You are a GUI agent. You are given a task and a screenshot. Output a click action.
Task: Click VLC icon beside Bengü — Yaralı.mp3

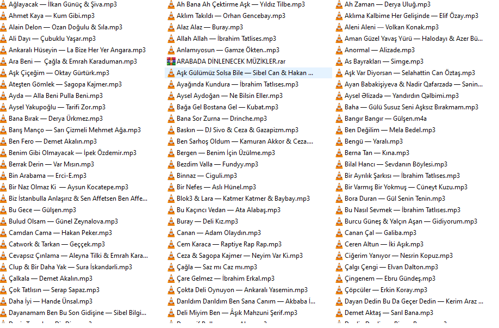coord(339,141)
